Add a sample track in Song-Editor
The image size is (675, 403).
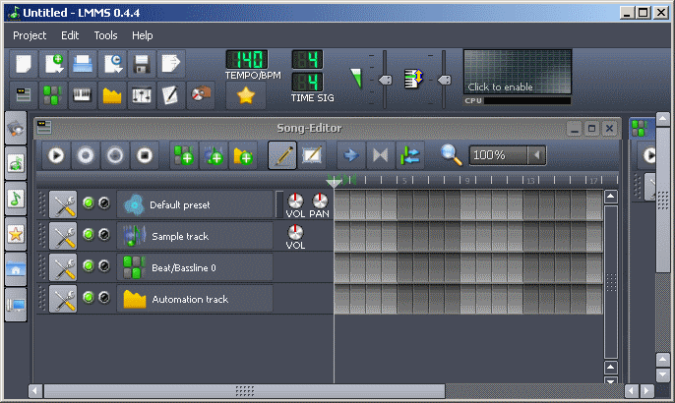click(x=213, y=154)
